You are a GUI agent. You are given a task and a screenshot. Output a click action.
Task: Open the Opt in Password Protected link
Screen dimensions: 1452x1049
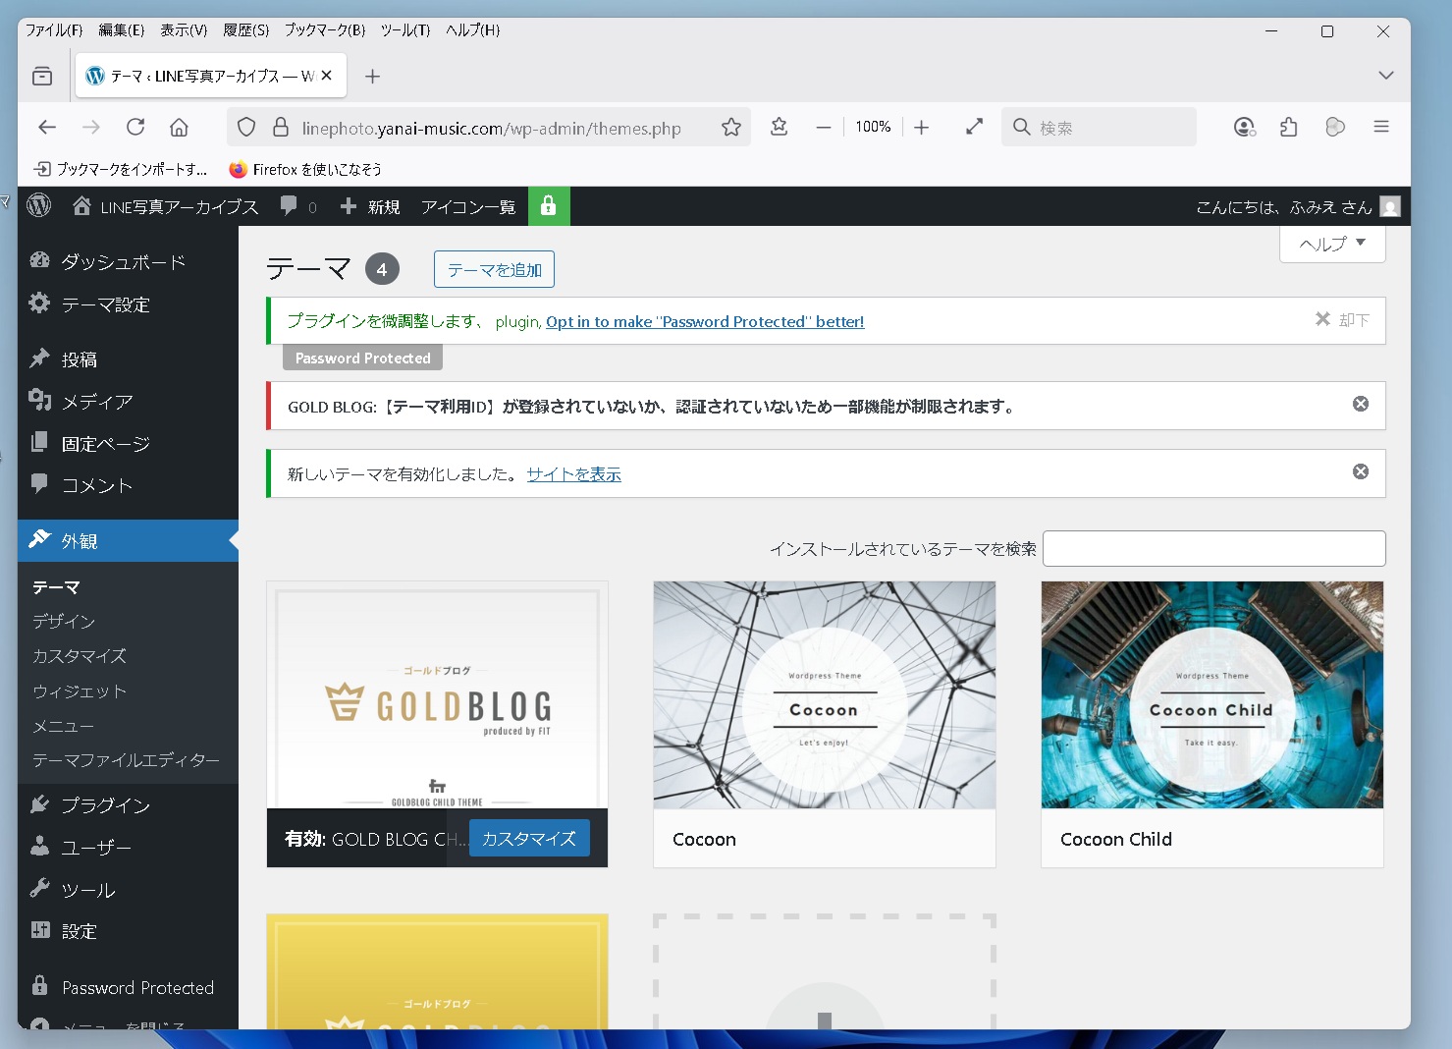(705, 321)
